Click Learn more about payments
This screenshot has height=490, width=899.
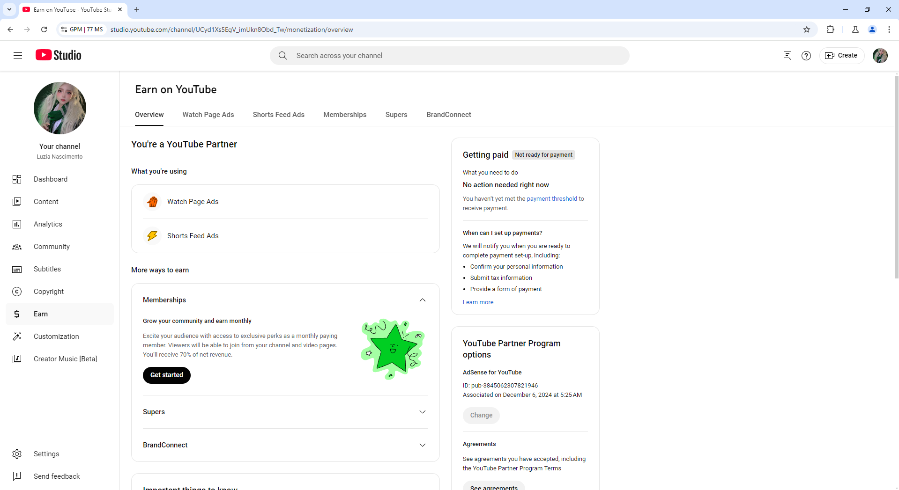[x=478, y=302]
